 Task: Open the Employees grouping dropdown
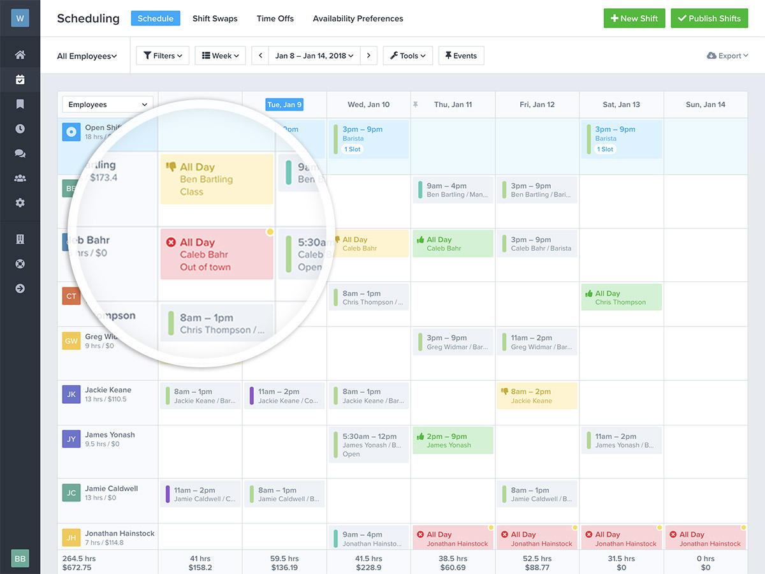point(108,105)
